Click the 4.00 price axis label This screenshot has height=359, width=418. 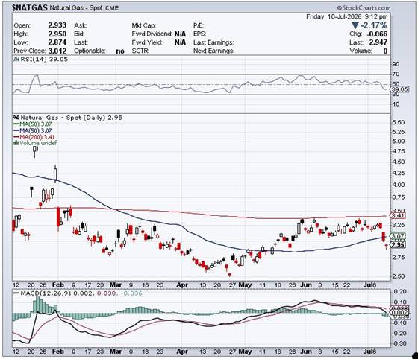click(399, 185)
